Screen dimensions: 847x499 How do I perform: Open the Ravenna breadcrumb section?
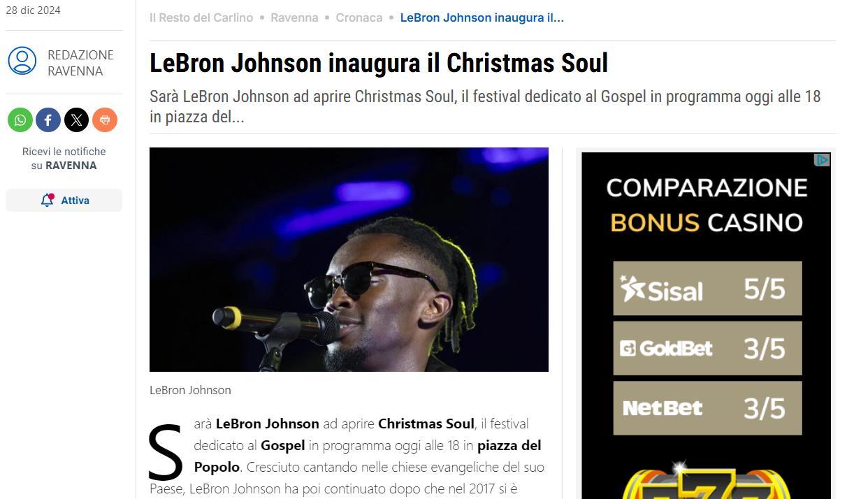294,17
